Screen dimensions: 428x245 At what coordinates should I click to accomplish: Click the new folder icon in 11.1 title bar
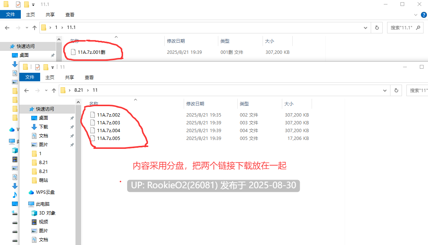[26, 4]
